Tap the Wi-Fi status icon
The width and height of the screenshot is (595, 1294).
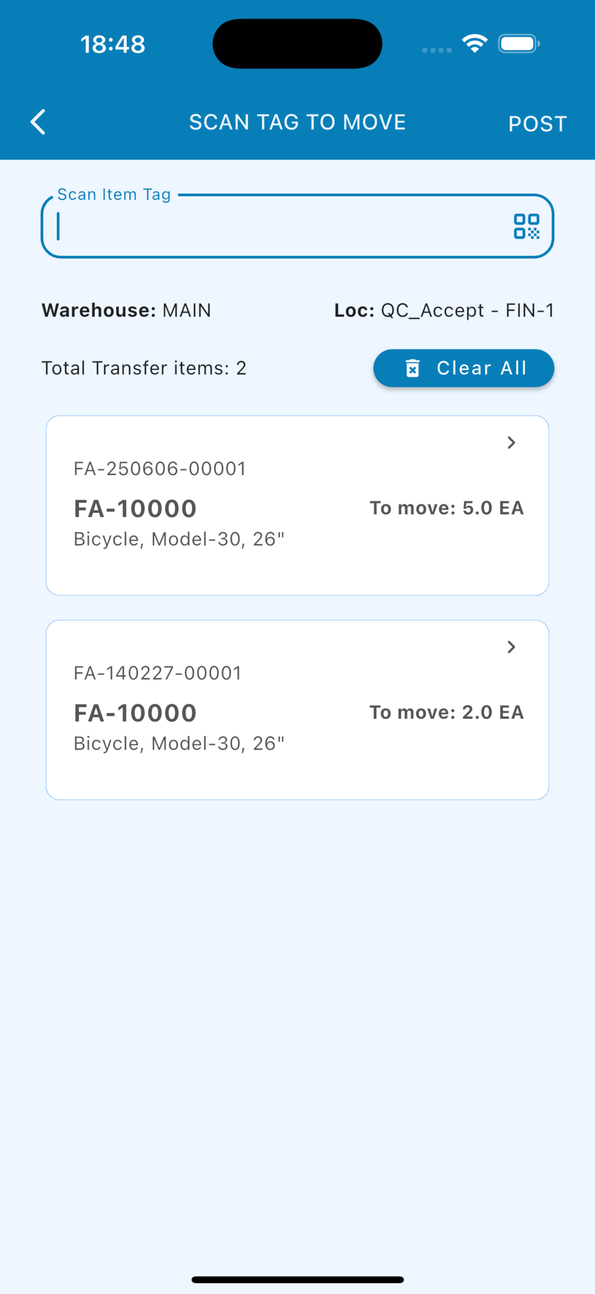475,44
